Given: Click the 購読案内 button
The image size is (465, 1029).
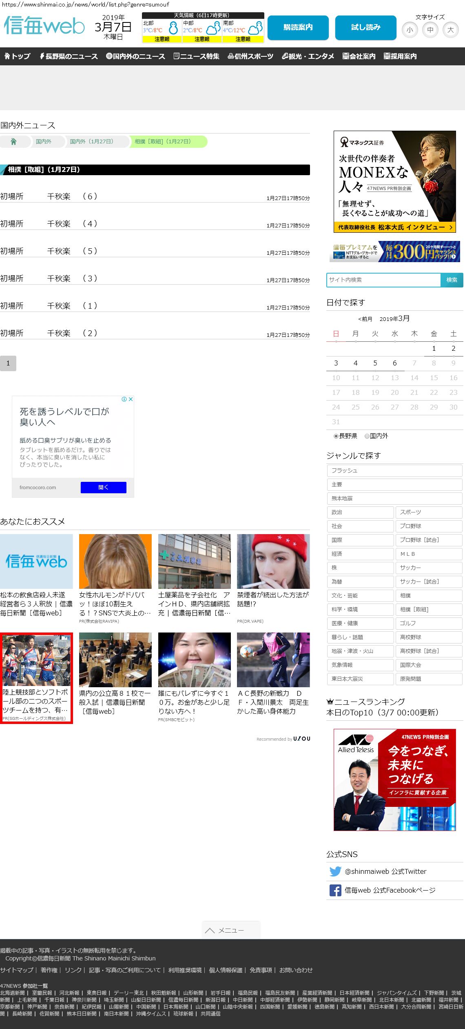Looking at the screenshot, I should click(298, 27).
